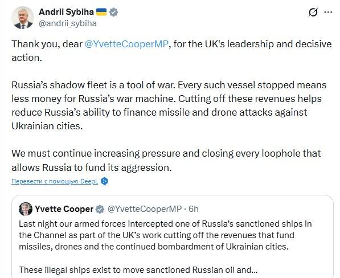Click the DeepL logo icon
The width and height of the screenshot is (340, 278).
coord(105,181)
